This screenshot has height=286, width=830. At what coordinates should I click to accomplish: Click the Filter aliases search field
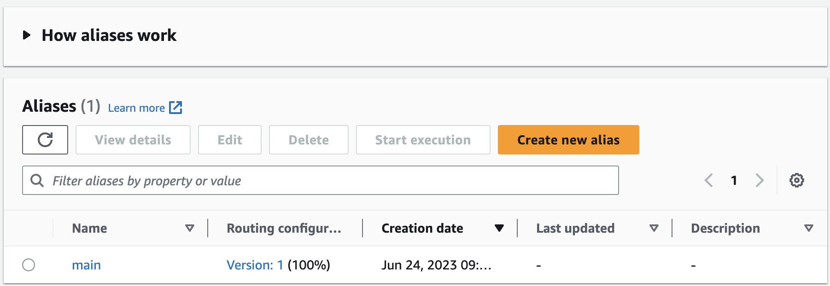322,181
